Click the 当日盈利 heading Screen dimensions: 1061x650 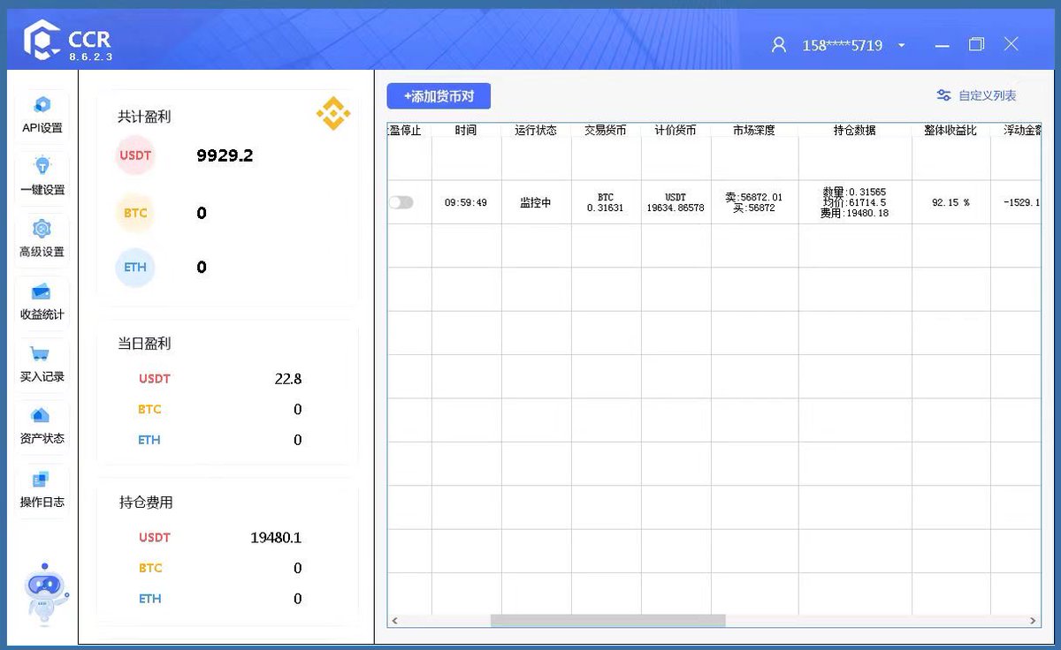tap(144, 344)
